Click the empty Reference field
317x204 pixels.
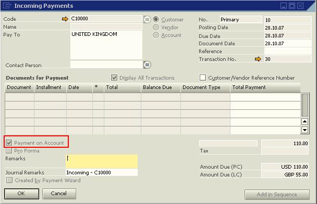[x=288, y=51]
